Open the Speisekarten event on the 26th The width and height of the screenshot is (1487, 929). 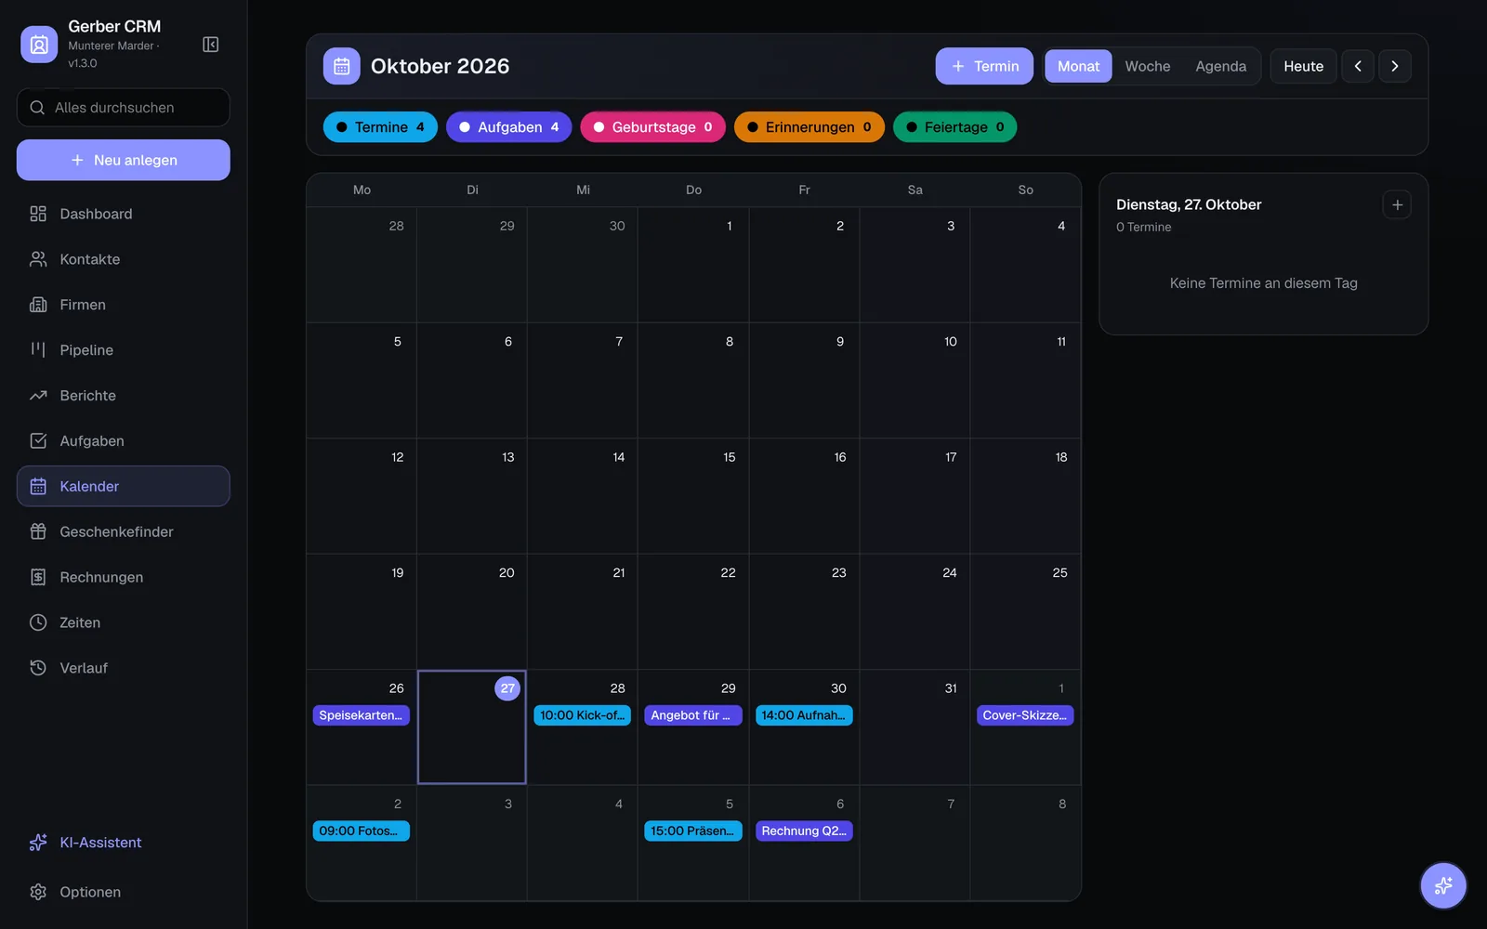pos(362,715)
